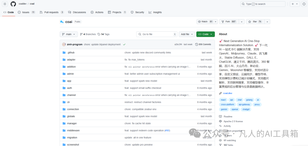Click the coaidev owner breadcrumb
The height and width of the screenshot is (146, 308).
point(23,4)
